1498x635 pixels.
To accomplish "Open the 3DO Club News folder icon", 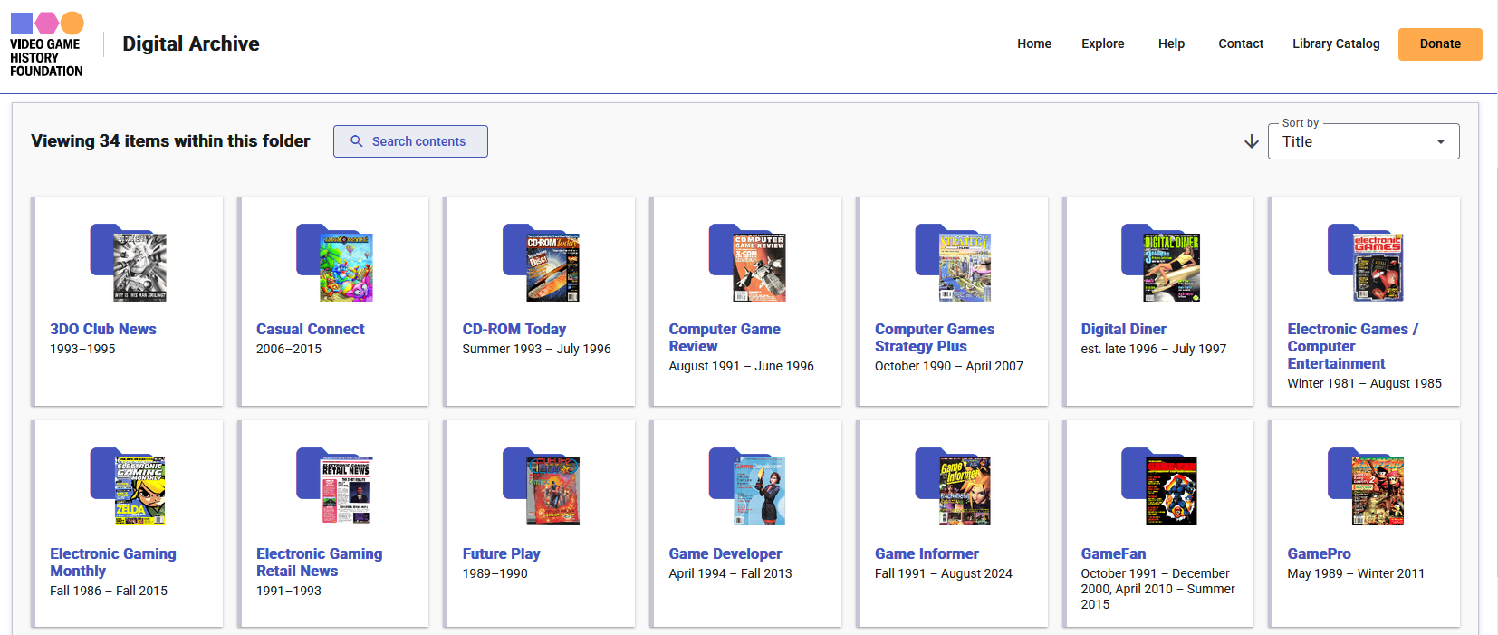I will click(x=128, y=263).
